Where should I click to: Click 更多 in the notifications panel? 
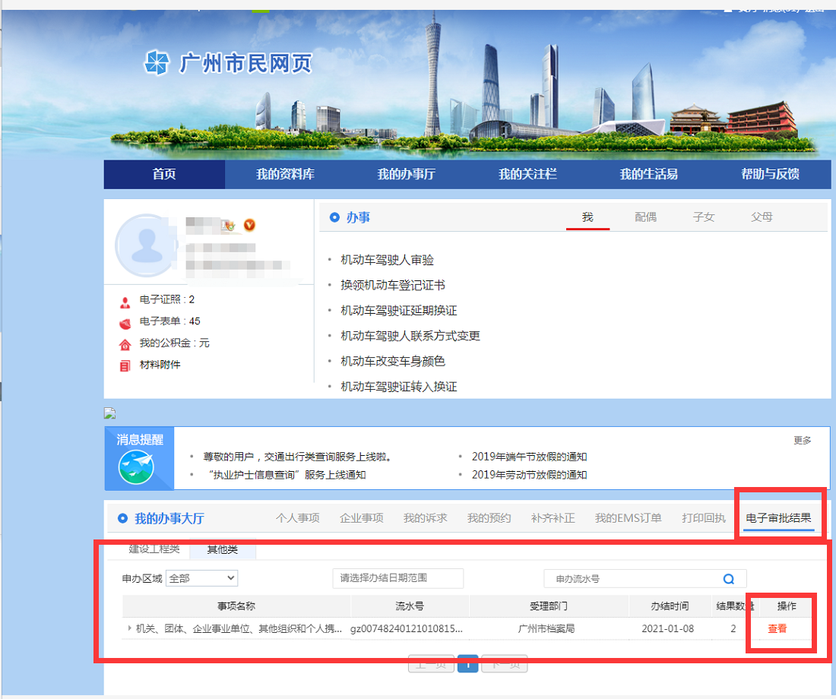click(x=803, y=440)
